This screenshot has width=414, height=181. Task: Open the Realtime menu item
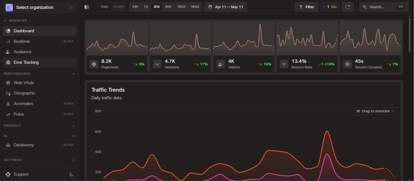point(40,41)
